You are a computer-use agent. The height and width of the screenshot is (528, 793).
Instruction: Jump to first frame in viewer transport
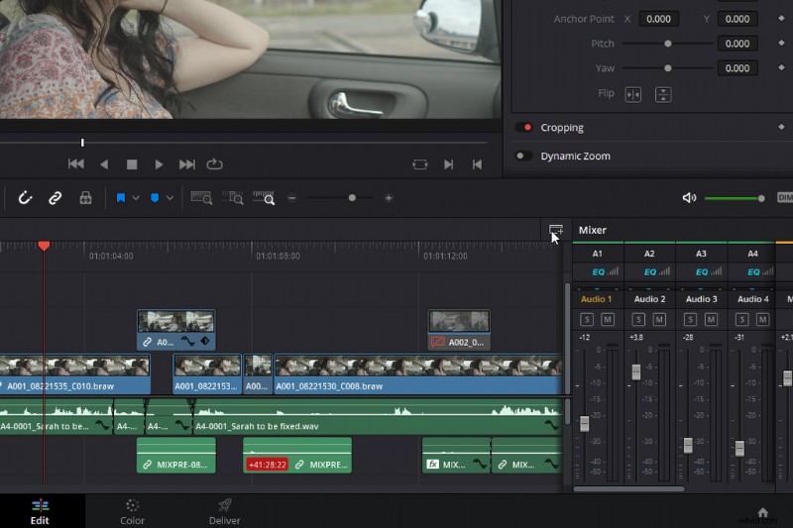pos(76,164)
